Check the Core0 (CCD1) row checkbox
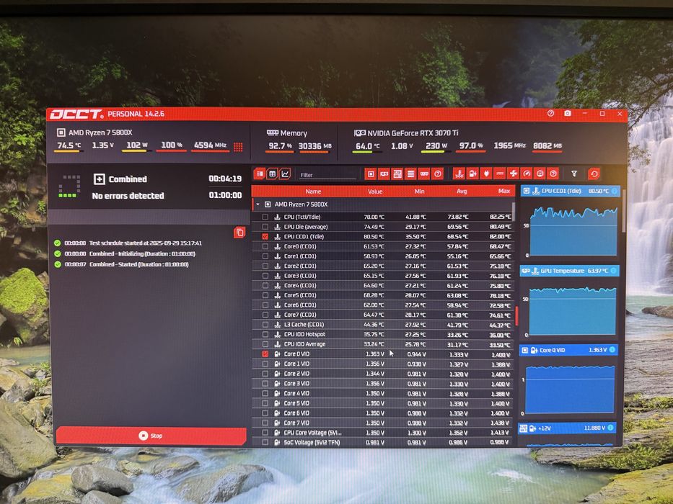673x504 pixels. (x=265, y=246)
